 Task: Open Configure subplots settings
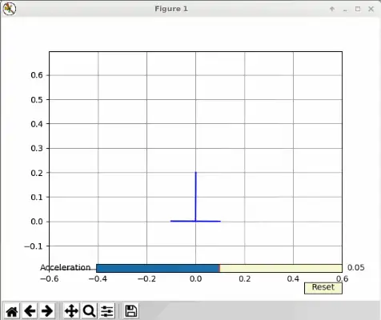pyautogui.click(x=107, y=311)
